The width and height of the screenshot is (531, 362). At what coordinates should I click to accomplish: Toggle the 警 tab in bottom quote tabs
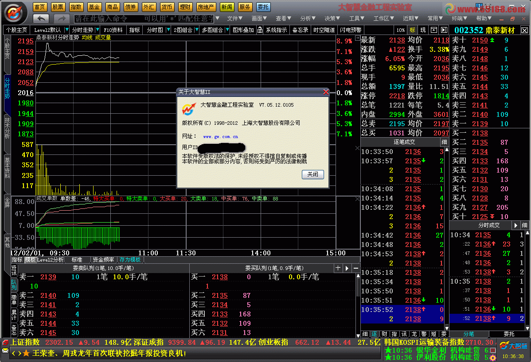pos(424,334)
